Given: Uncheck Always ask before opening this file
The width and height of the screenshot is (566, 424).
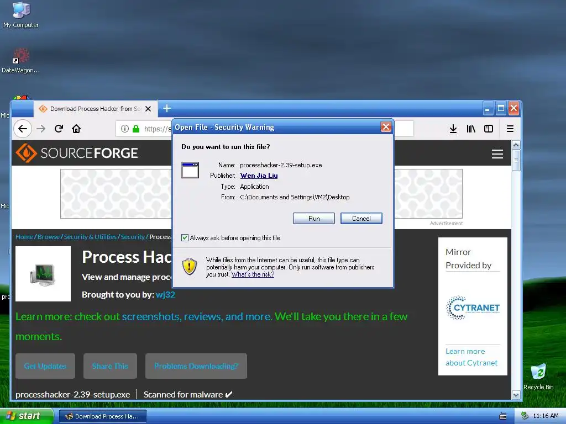Looking at the screenshot, I should pos(185,237).
